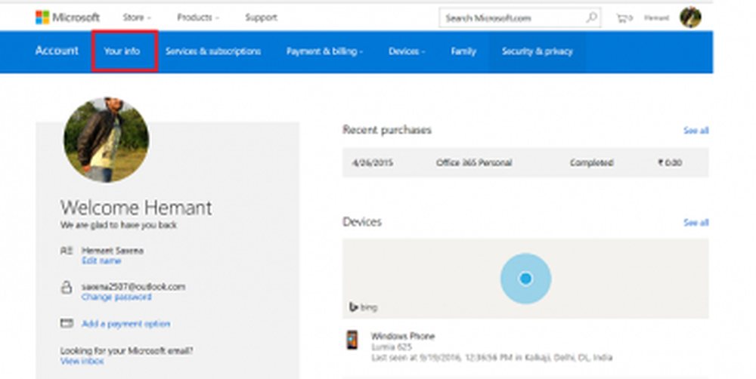756x379 pixels.
Task: Click Add a payment option link
Action: (x=125, y=324)
